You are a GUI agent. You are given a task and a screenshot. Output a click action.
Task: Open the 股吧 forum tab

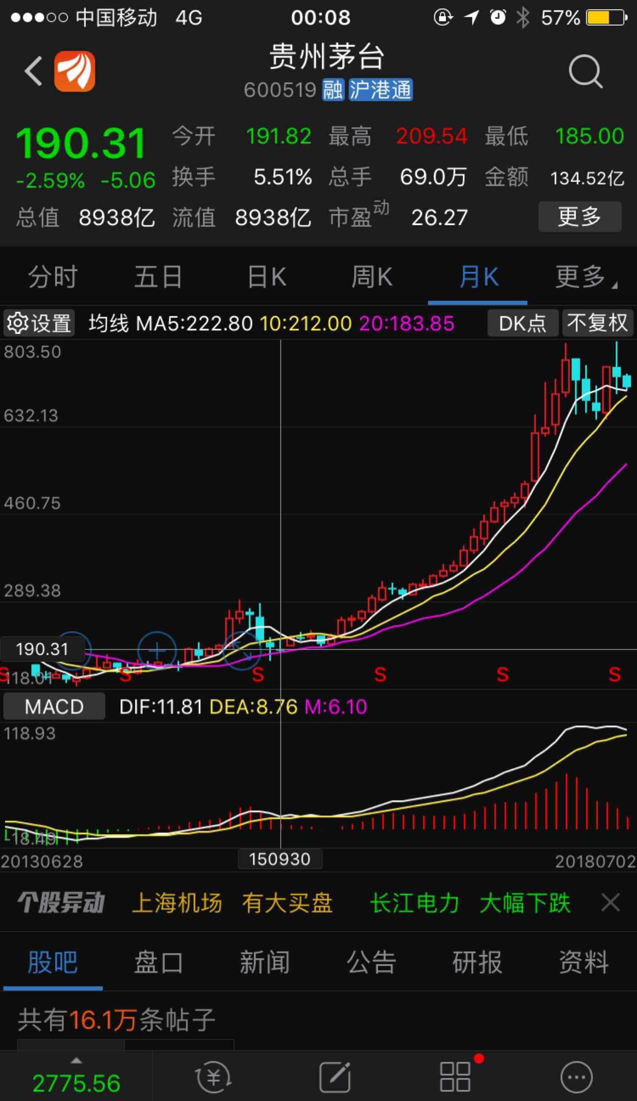(x=53, y=962)
